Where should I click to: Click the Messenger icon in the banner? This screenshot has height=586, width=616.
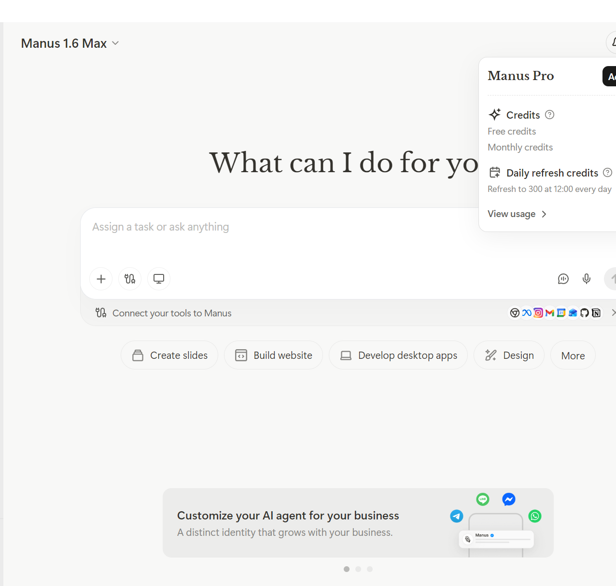[509, 499]
